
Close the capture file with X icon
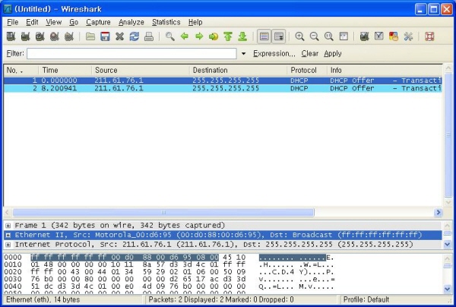click(119, 36)
